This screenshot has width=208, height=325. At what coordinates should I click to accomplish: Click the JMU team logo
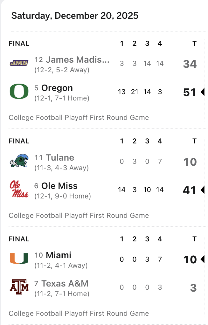coord(19,63)
